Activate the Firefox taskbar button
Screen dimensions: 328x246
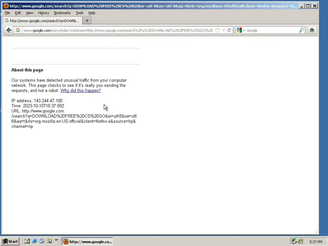tap(87, 242)
